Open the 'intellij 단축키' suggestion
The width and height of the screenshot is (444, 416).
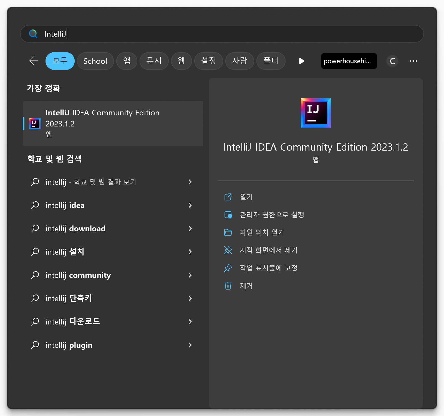click(113, 298)
